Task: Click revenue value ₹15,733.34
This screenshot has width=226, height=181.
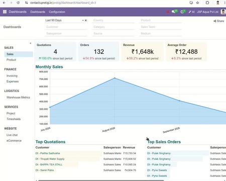Action: point(130,153)
